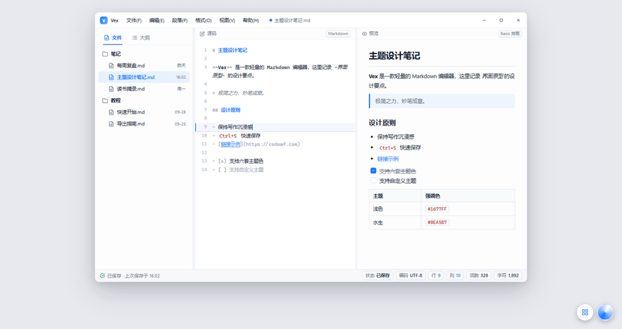Viewport: 622px width, 329px height.
Task: Click the #1677FF color code cell
Action: pos(437,209)
